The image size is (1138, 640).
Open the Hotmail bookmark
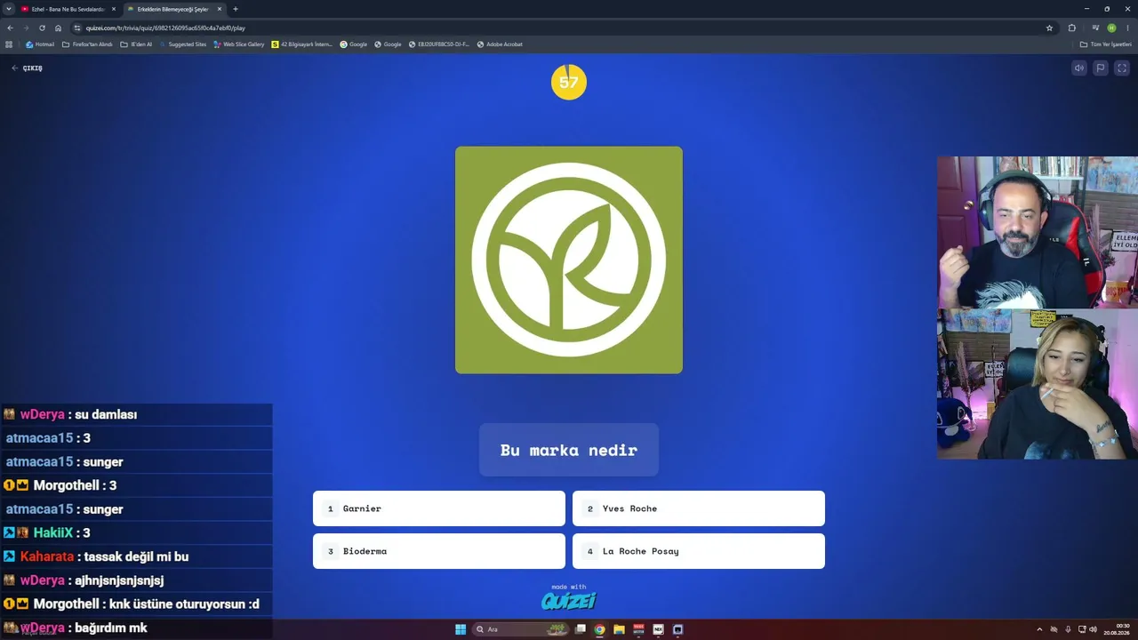pyautogui.click(x=40, y=44)
